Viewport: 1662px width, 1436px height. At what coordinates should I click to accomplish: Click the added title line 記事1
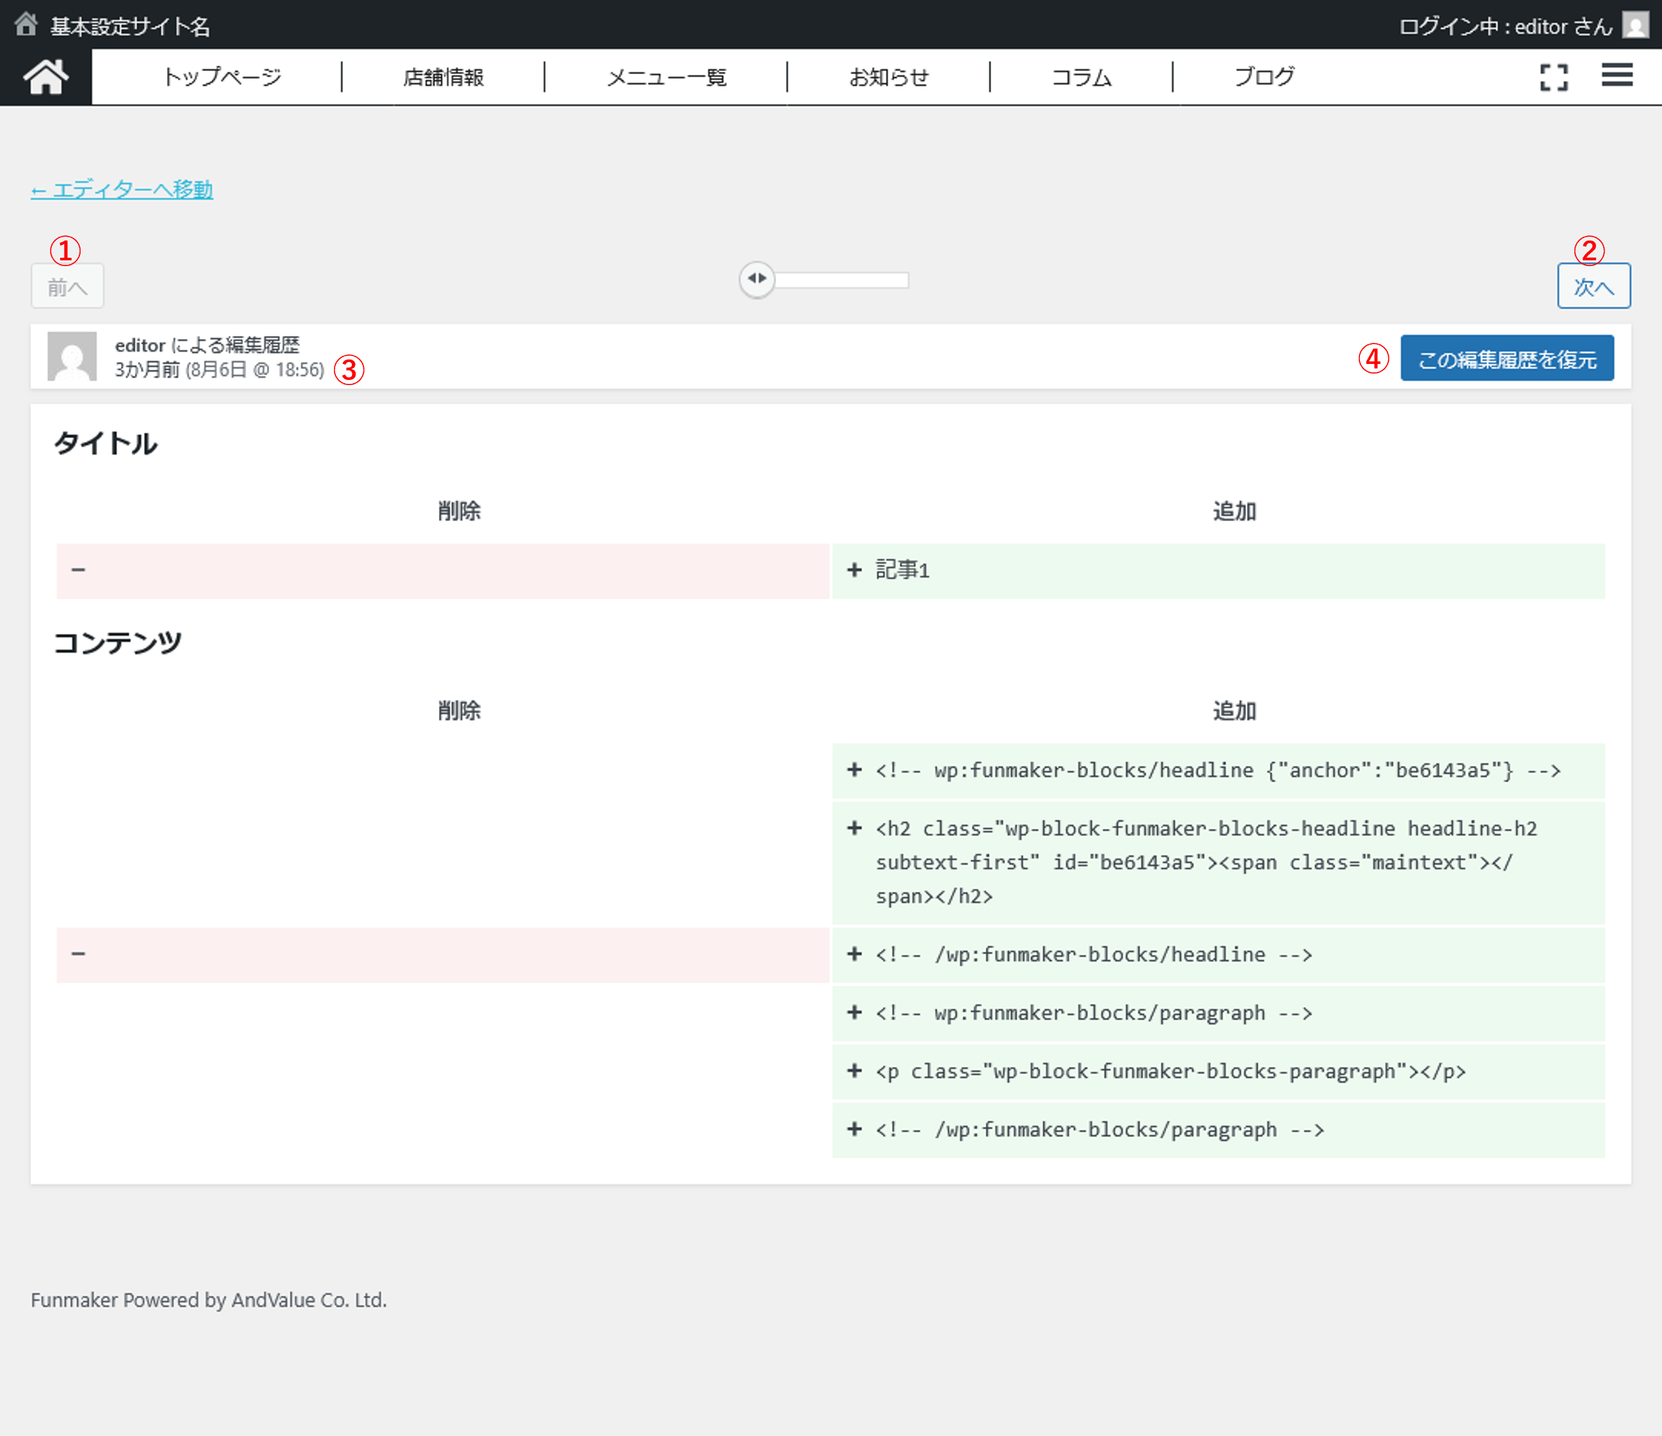(903, 571)
